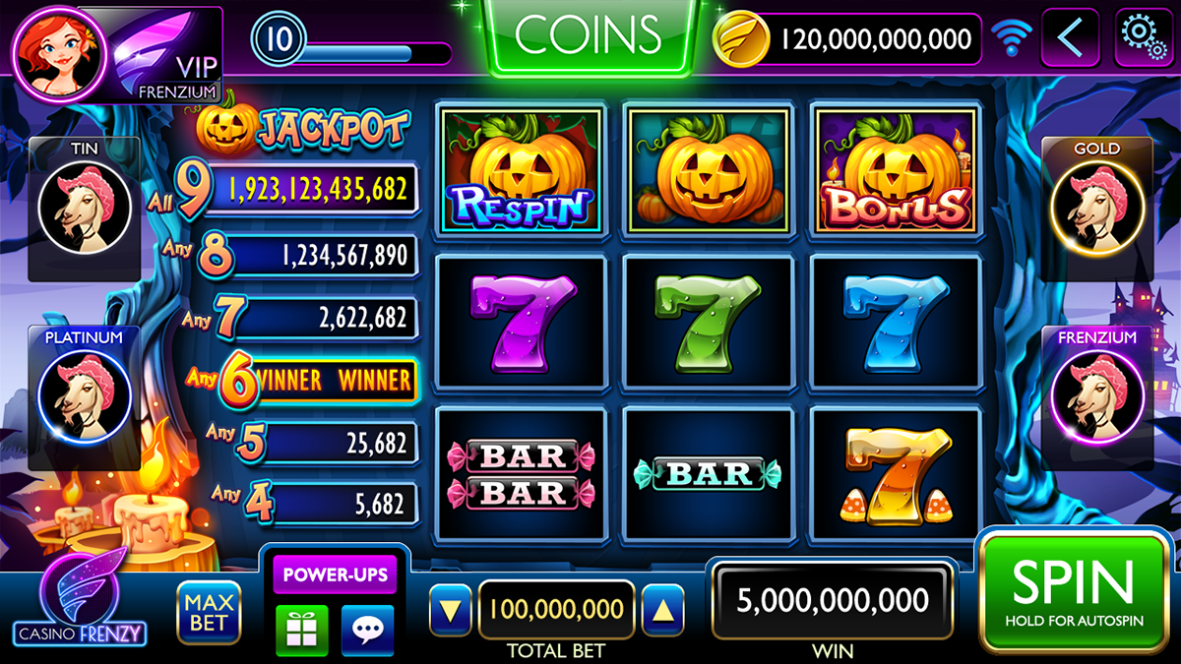Viewport: 1181px width, 664px height.
Task: Open the gift box power-up
Action: (302, 631)
